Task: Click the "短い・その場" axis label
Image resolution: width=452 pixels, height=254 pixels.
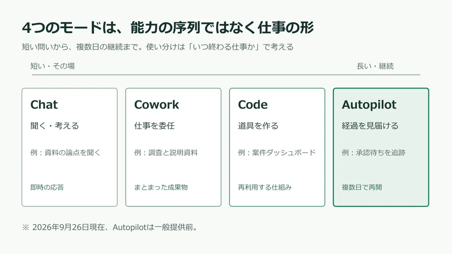Action: 52,66
